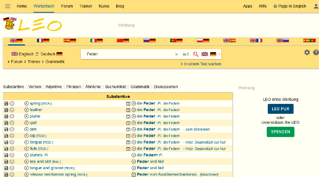This screenshot has width=319, height=177.
Task: Play pronunciation of 'quill'
Action: 26,123
